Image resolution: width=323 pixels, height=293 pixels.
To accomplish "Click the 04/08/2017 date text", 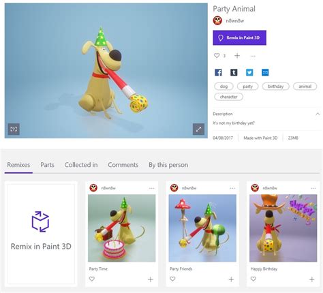I will pyautogui.click(x=223, y=138).
